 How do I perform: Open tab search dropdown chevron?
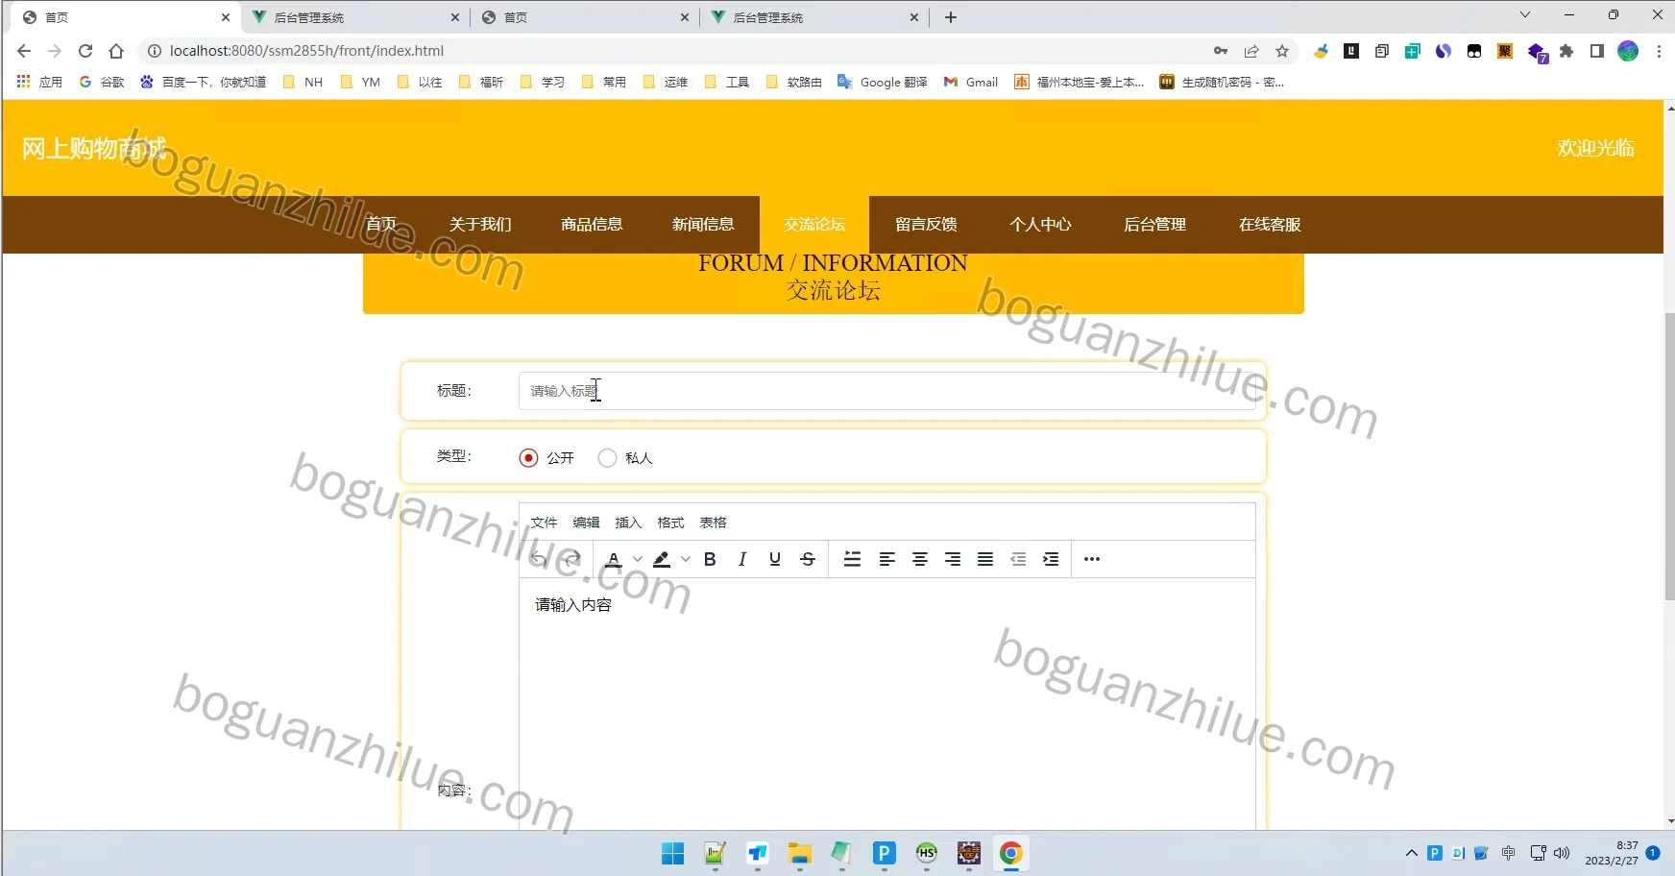pos(1524,14)
